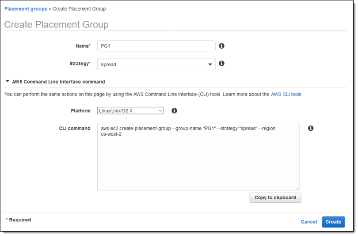Click the Strategy field label
The image size is (358, 236).
pos(80,64)
